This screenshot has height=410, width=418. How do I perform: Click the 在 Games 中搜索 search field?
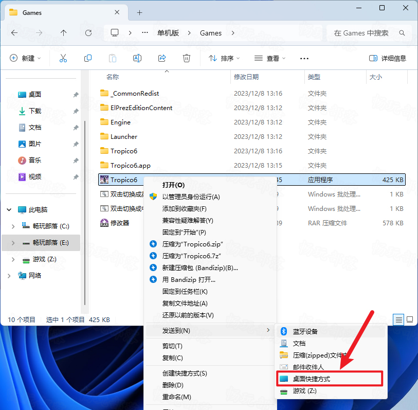tap(368, 33)
